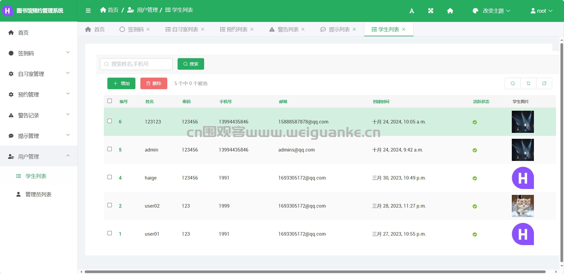Open 管理员列表 in the sidebar

(x=39, y=194)
